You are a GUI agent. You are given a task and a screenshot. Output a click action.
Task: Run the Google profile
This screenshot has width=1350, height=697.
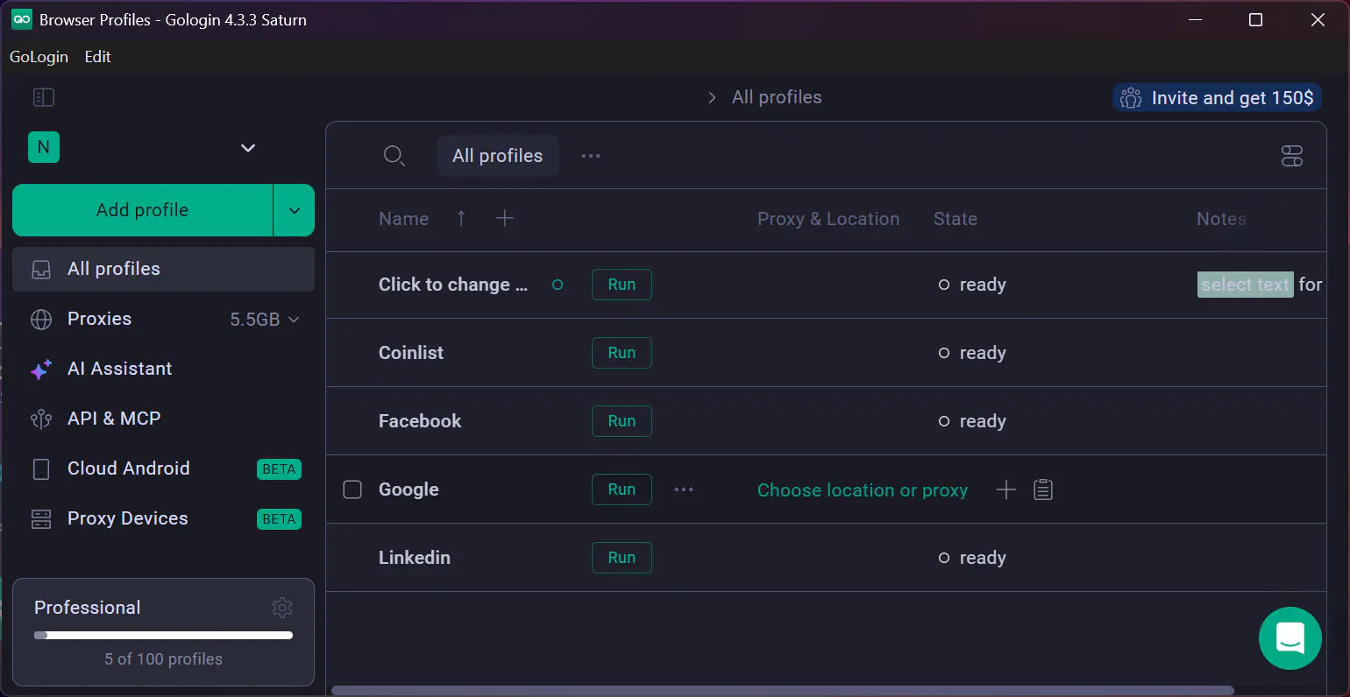click(622, 489)
